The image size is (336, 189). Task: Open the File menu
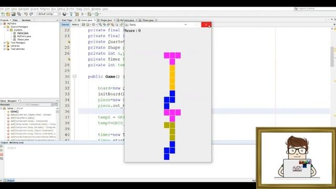click(2, 9)
